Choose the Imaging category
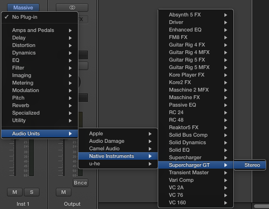 (x=39, y=75)
